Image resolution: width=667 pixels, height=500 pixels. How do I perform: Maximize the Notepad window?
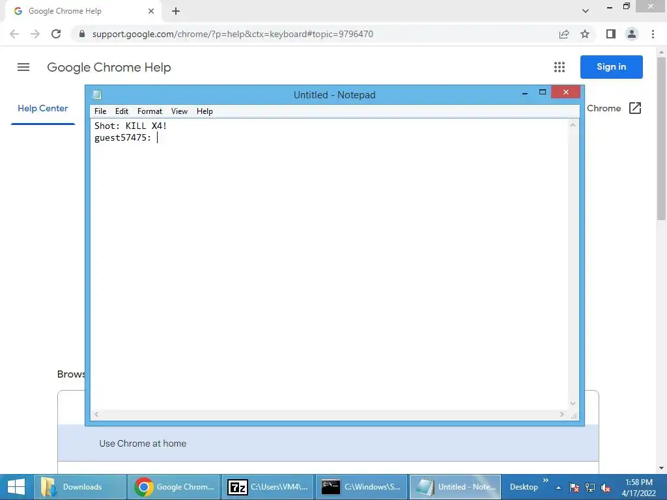click(x=543, y=92)
